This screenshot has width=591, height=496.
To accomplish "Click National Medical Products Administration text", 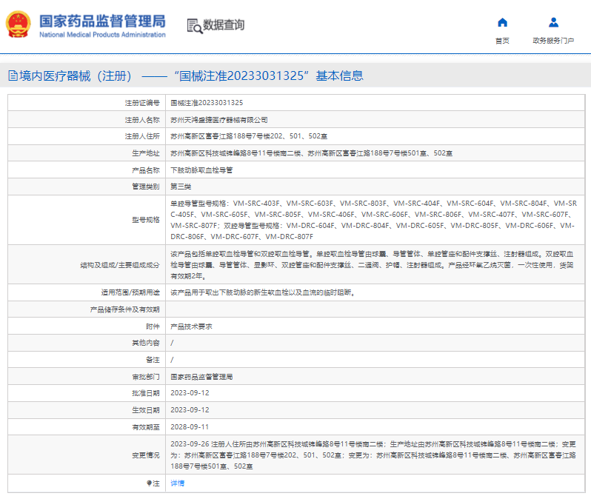I will tap(102, 35).
